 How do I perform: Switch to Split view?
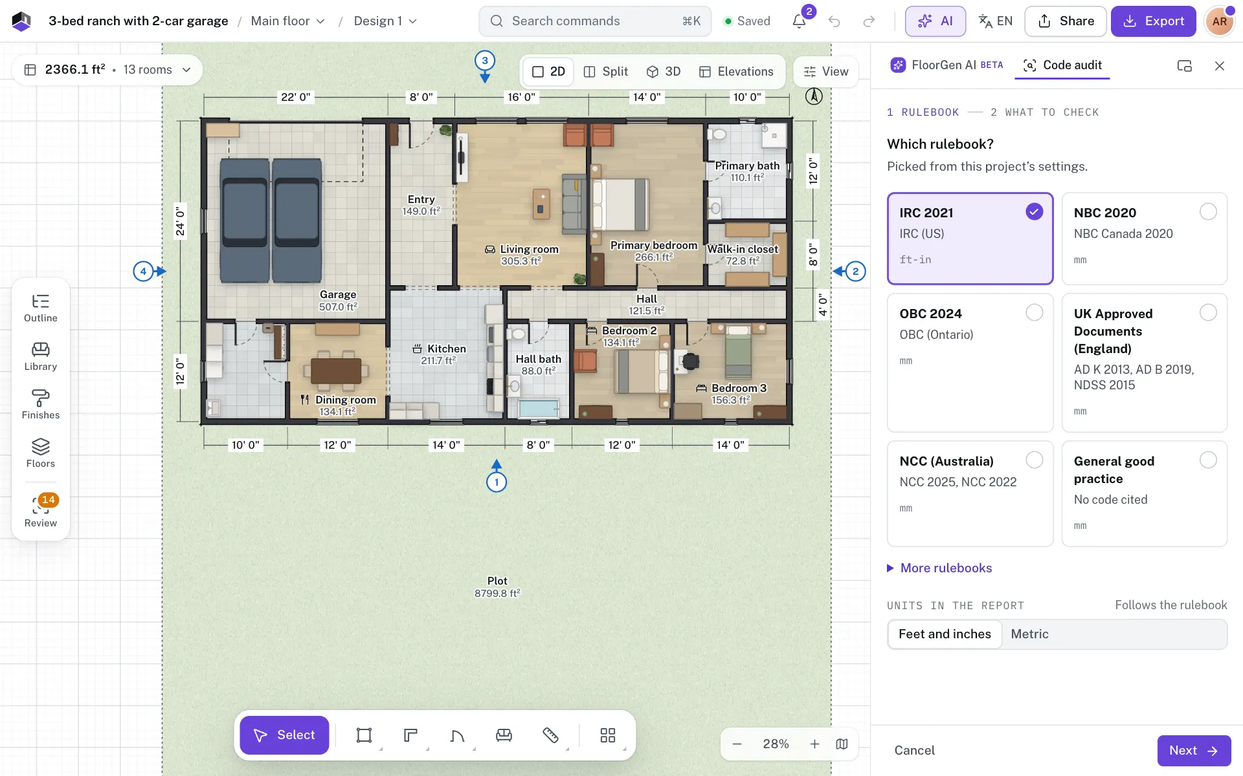606,72
